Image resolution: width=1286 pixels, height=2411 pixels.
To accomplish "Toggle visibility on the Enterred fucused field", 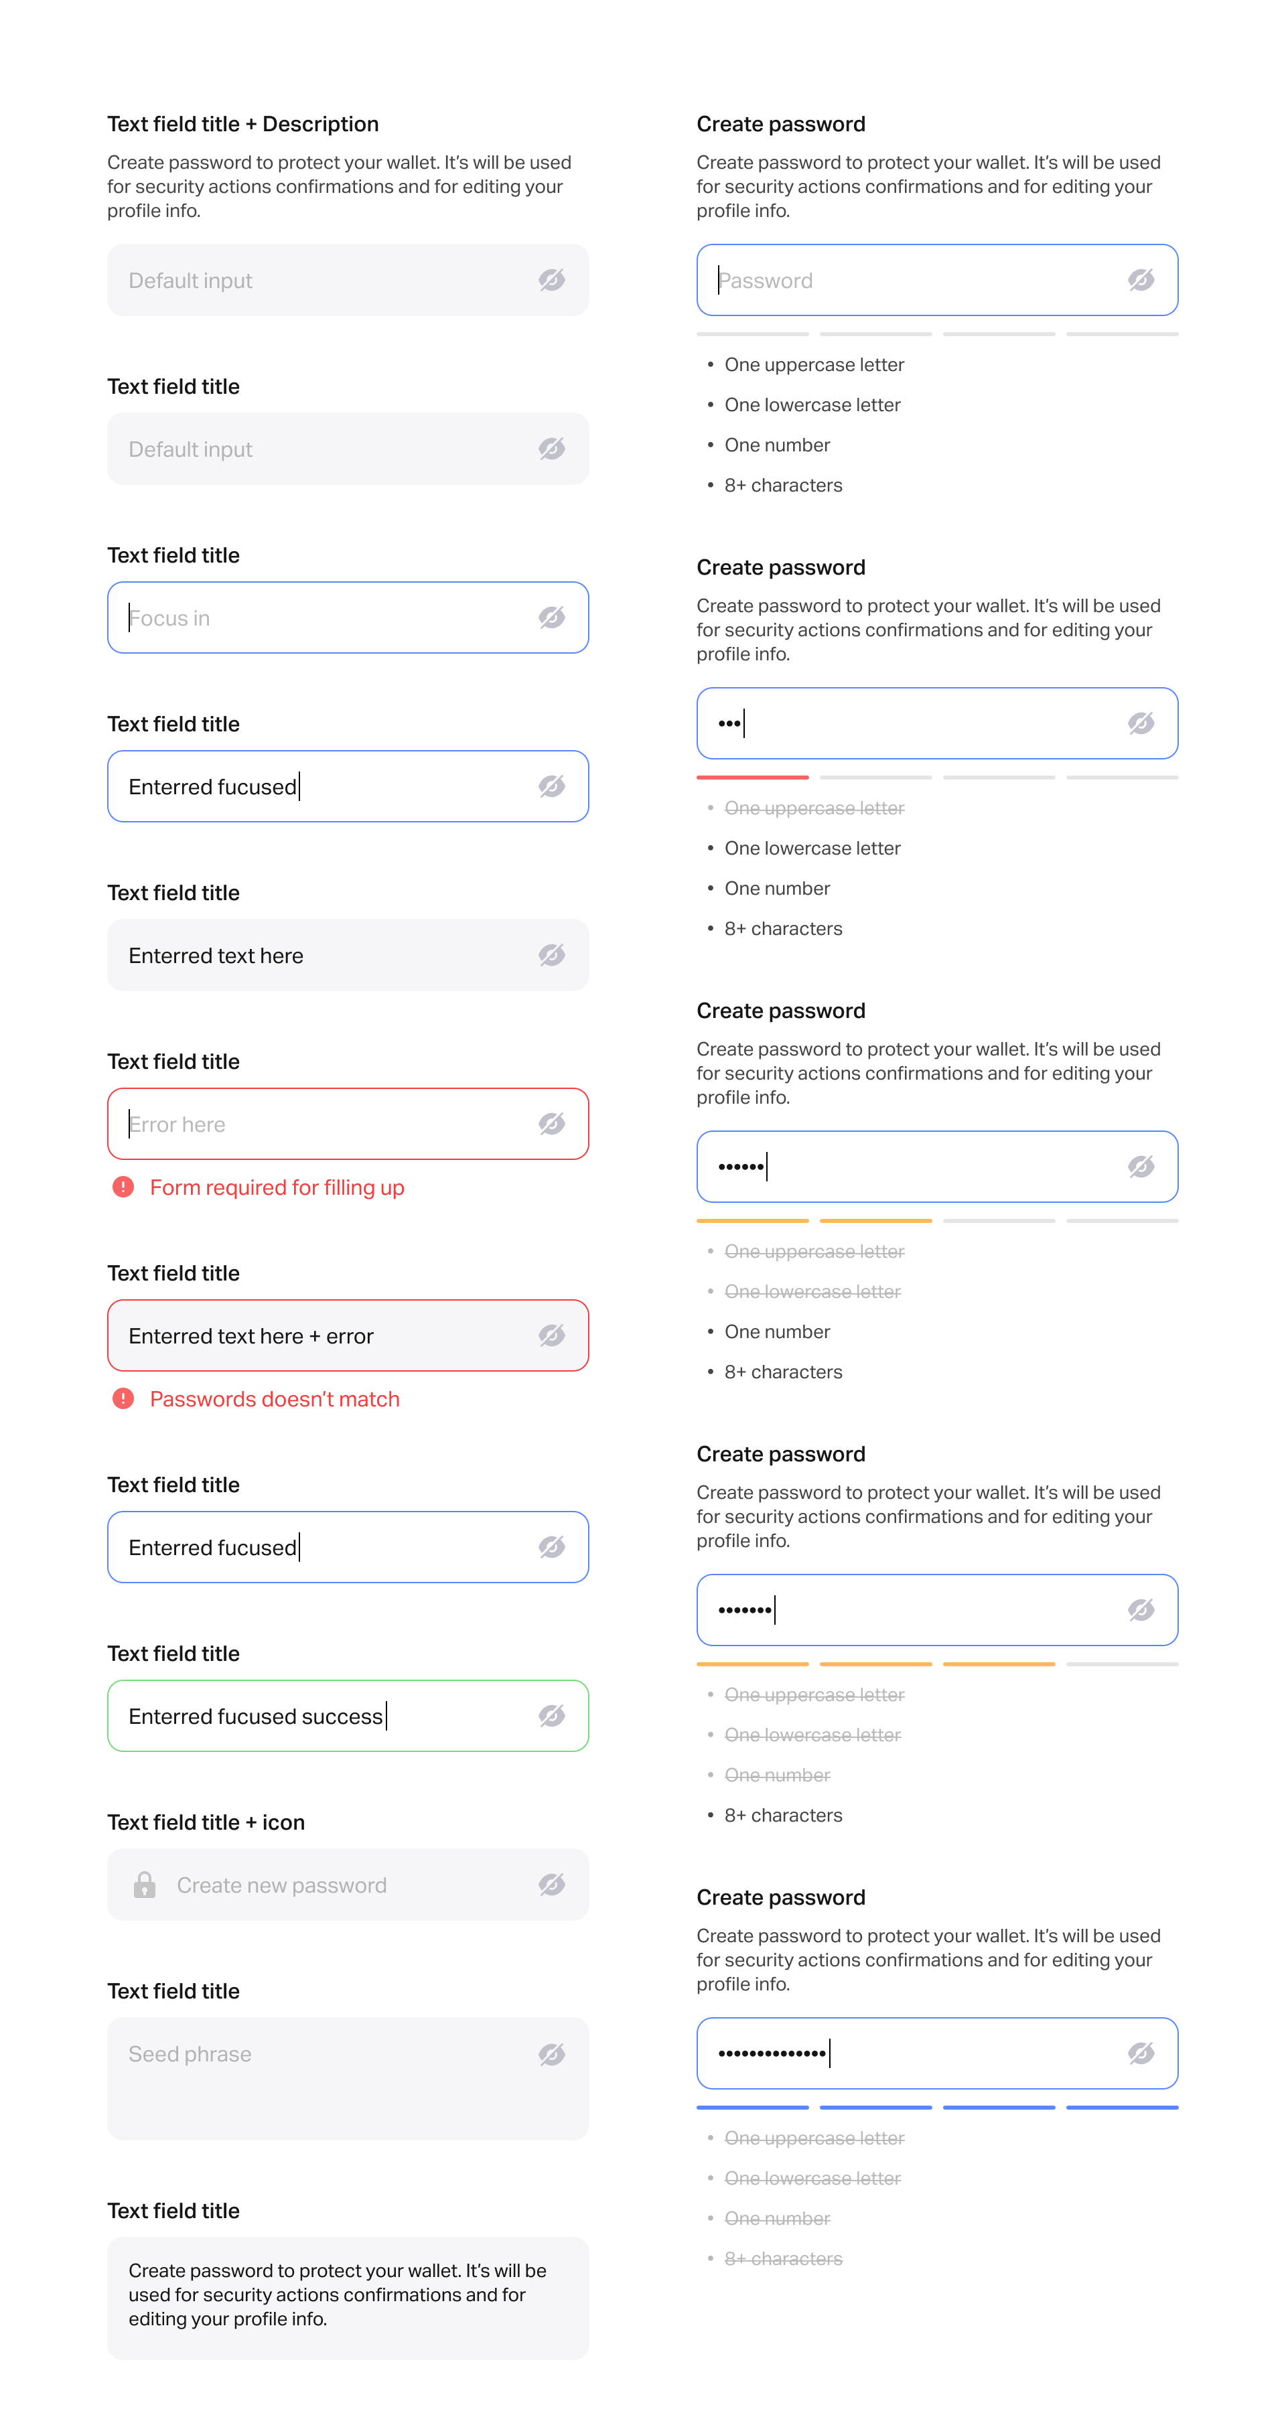I will tap(551, 786).
